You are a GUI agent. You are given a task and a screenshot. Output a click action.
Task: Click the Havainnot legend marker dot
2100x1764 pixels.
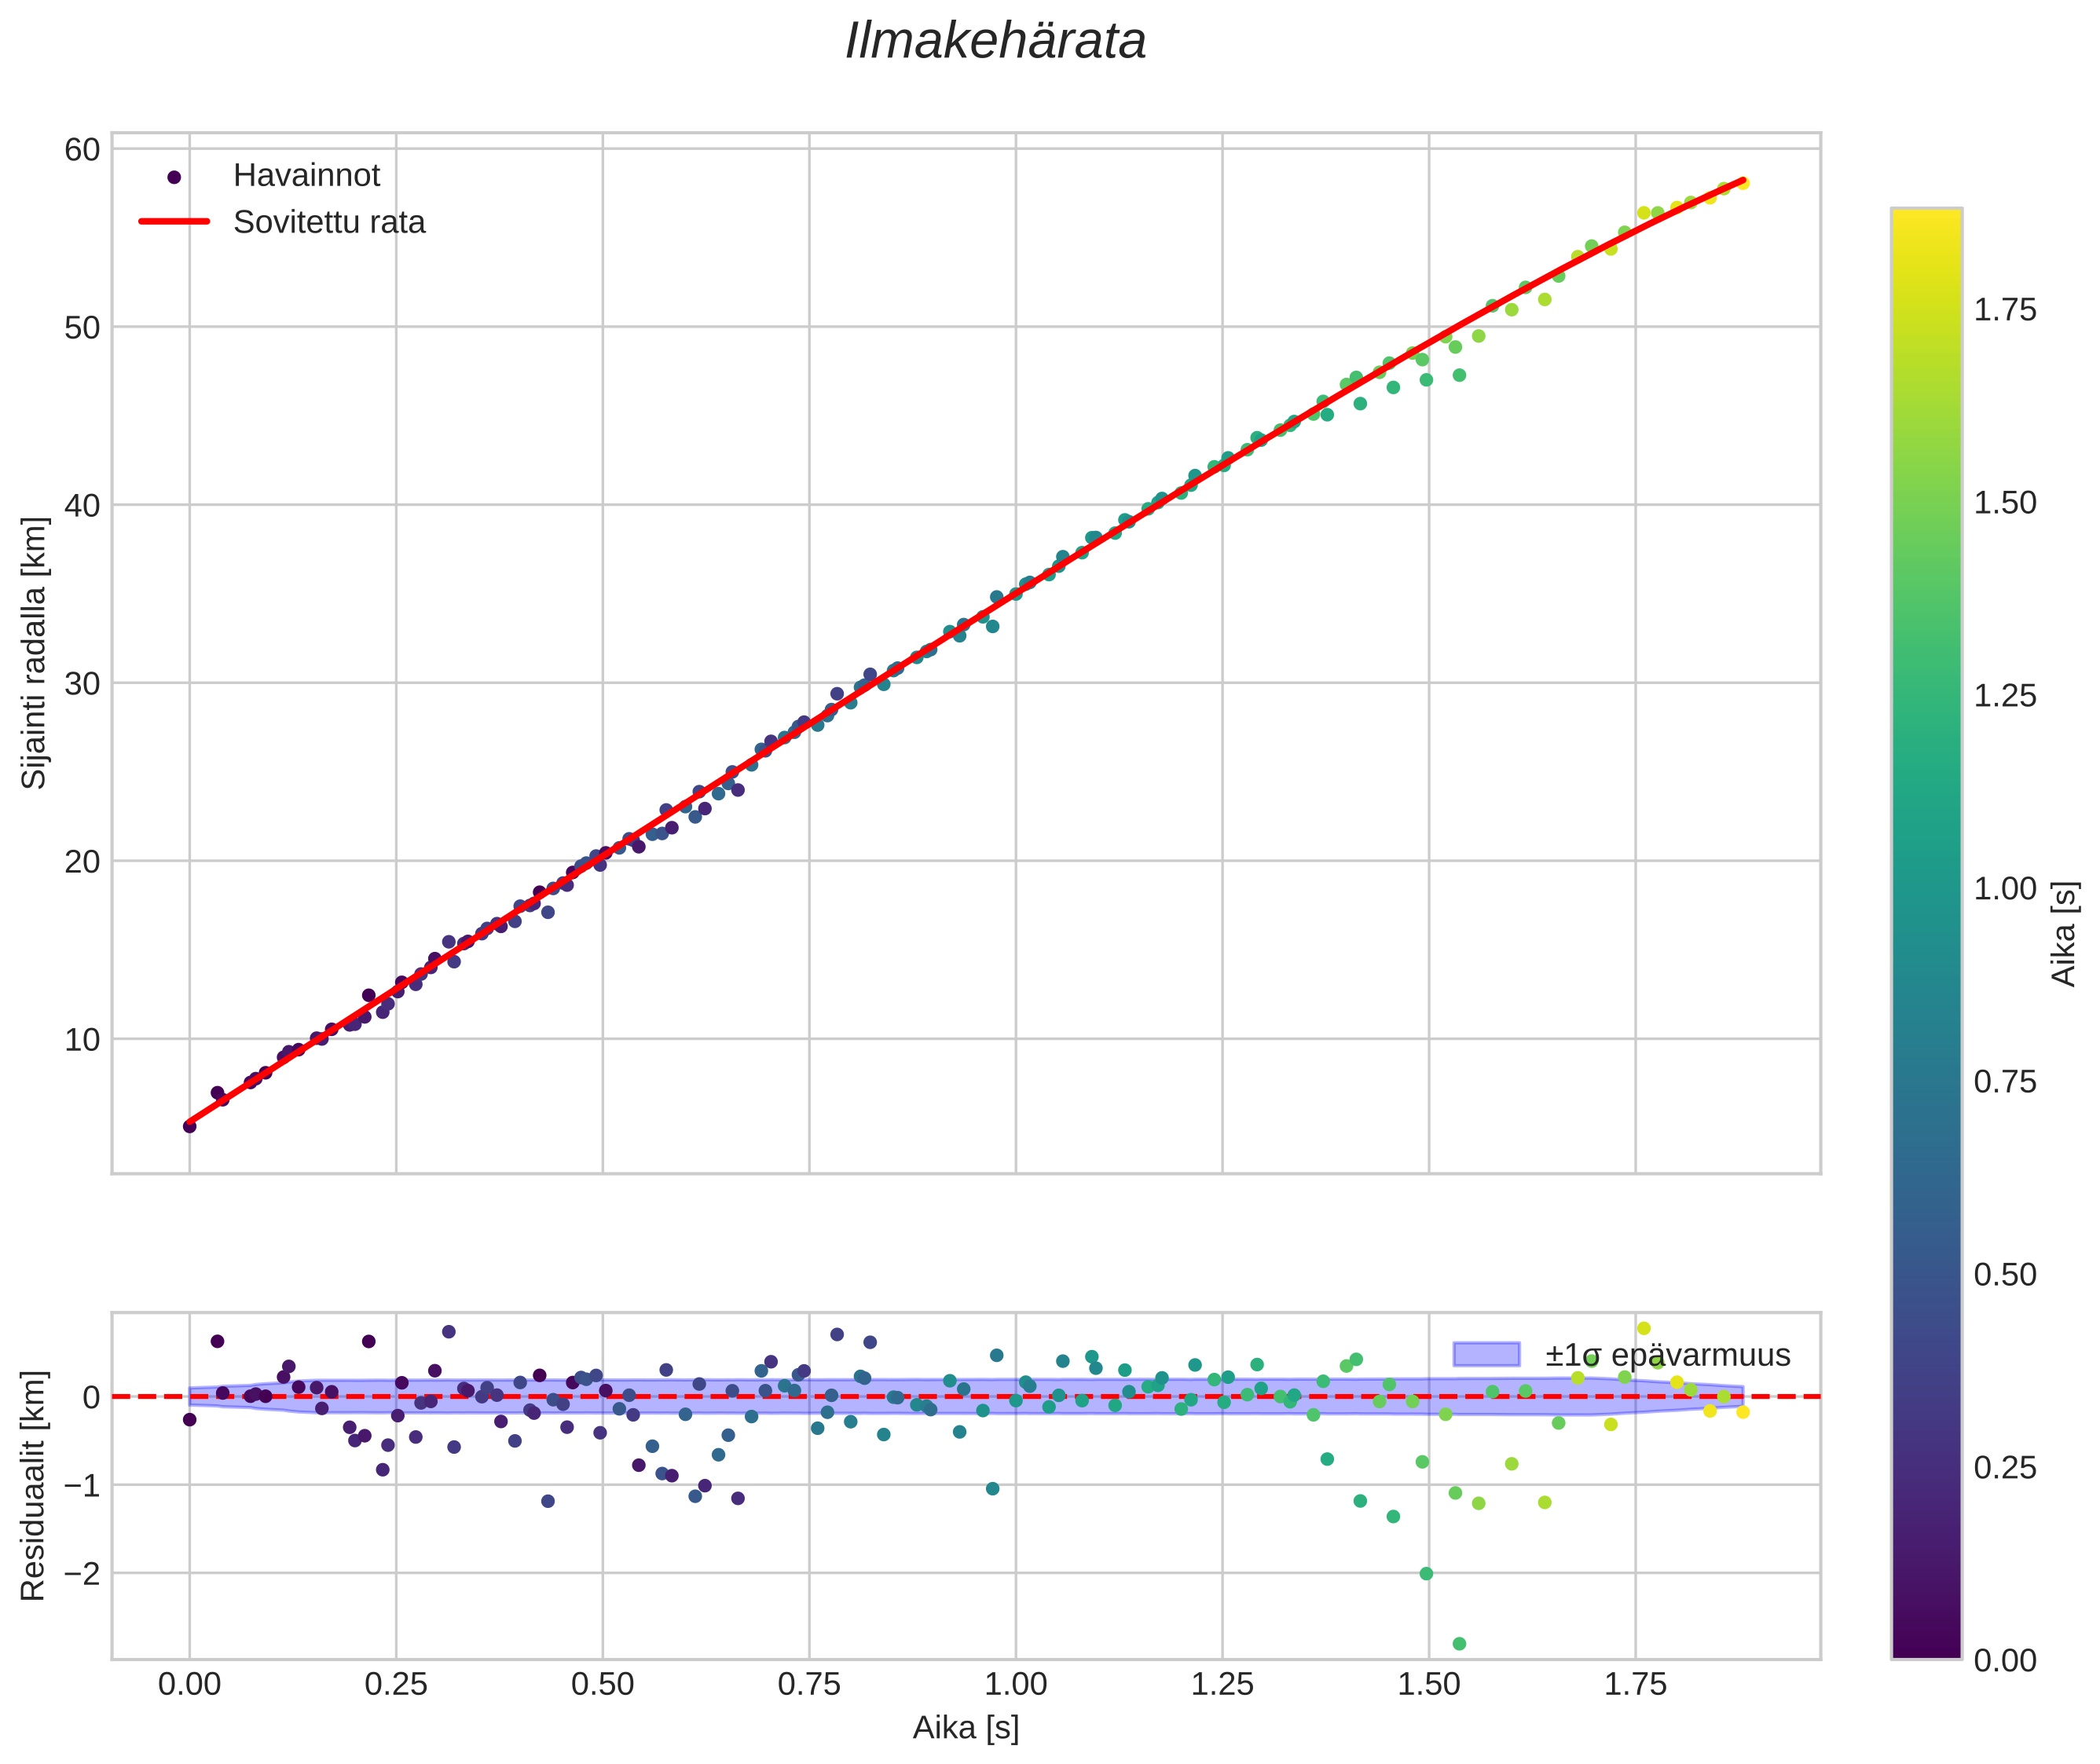click(174, 177)
